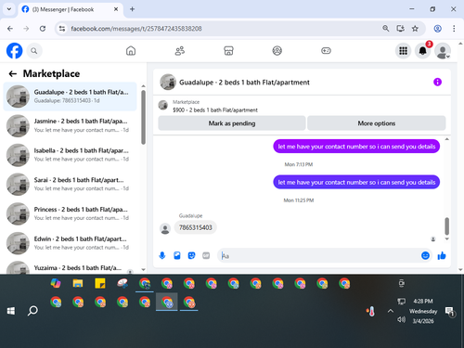Open Sticky Notes from taskbar
Viewport: 464px width, 348px height.
click(x=100, y=283)
